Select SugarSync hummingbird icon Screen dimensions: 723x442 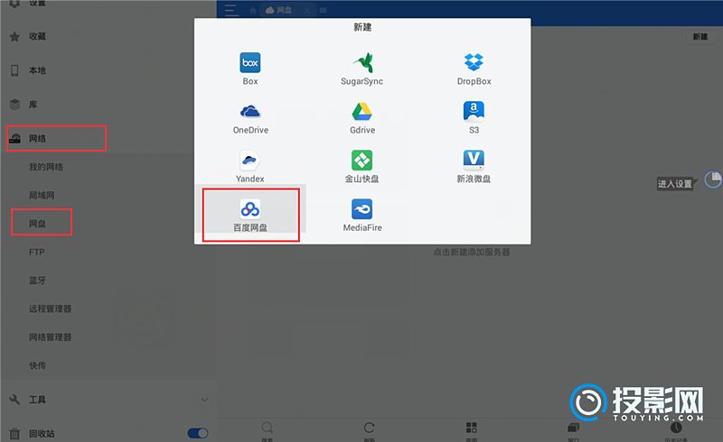coord(362,62)
